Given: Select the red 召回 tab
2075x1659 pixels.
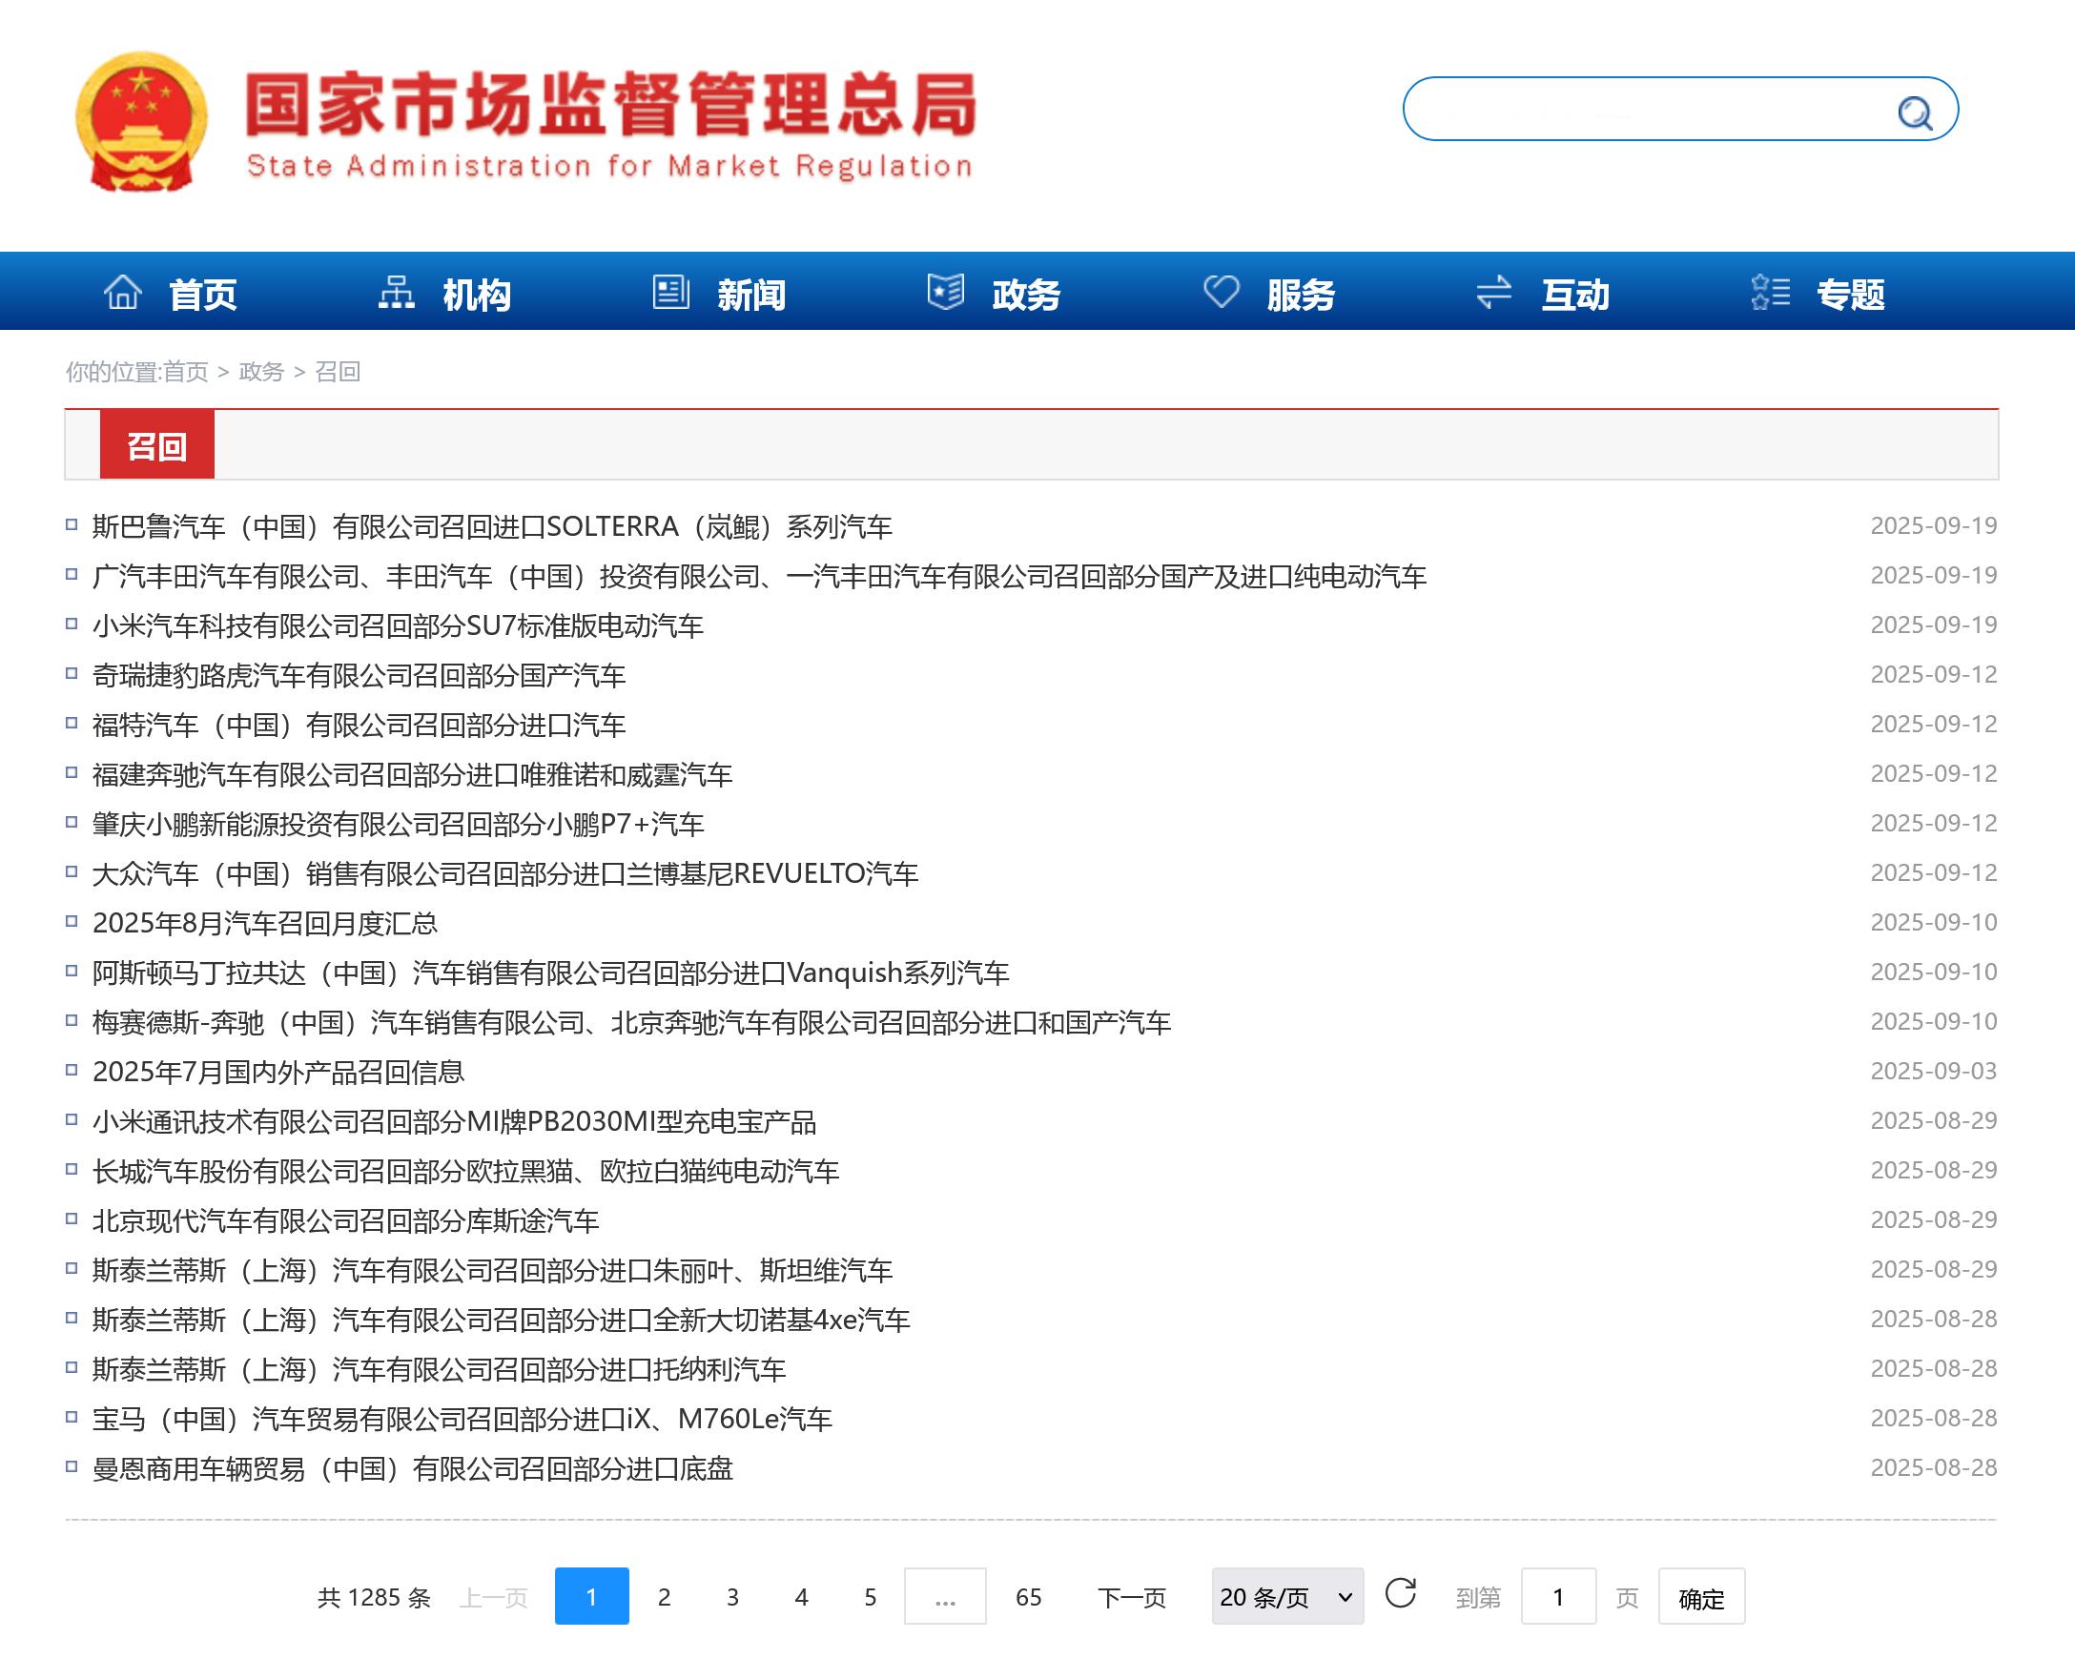Looking at the screenshot, I should (157, 444).
